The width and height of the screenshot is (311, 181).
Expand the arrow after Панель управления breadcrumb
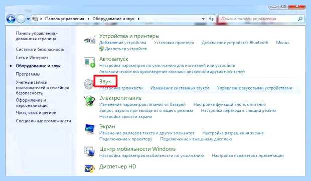[88, 19]
